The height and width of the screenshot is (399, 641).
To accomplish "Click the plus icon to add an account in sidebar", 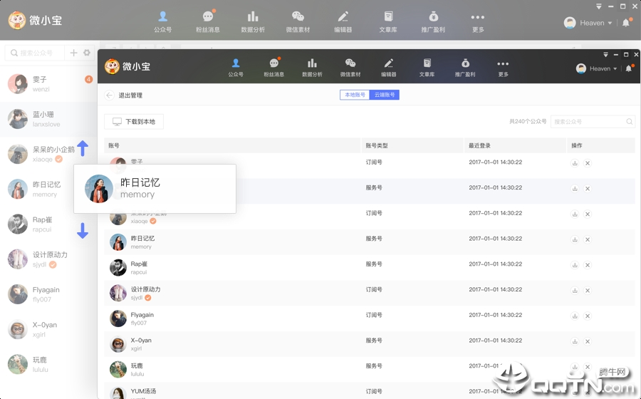I will point(73,53).
